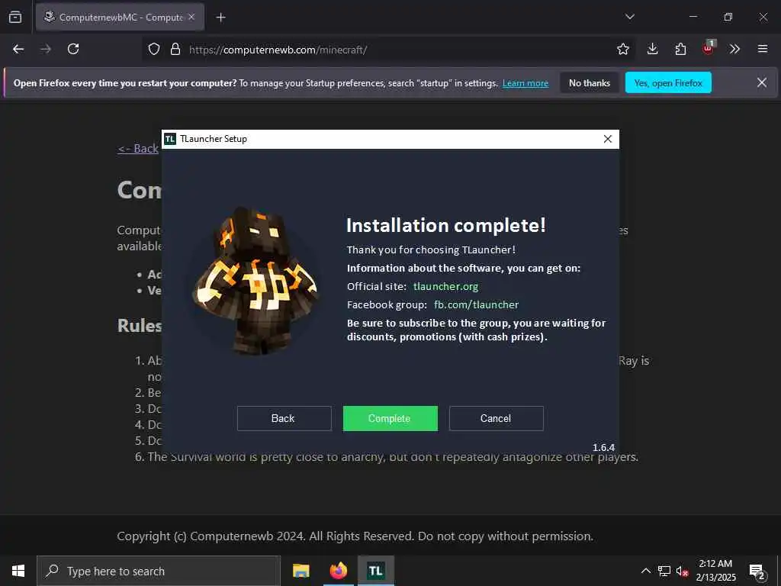Close the TLauncher Setup dialog
This screenshot has height=586, width=781.
(608, 139)
